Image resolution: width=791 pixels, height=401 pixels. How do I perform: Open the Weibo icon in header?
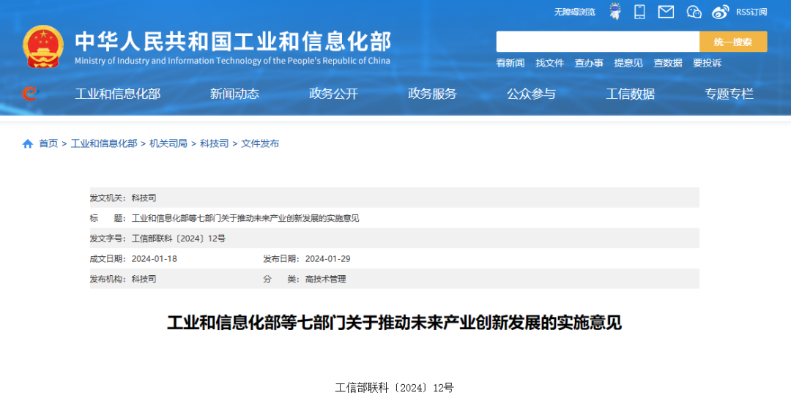tap(721, 12)
